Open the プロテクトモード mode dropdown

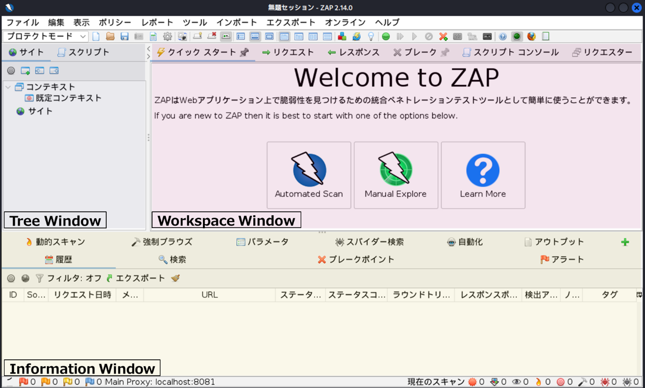[45, 37]
